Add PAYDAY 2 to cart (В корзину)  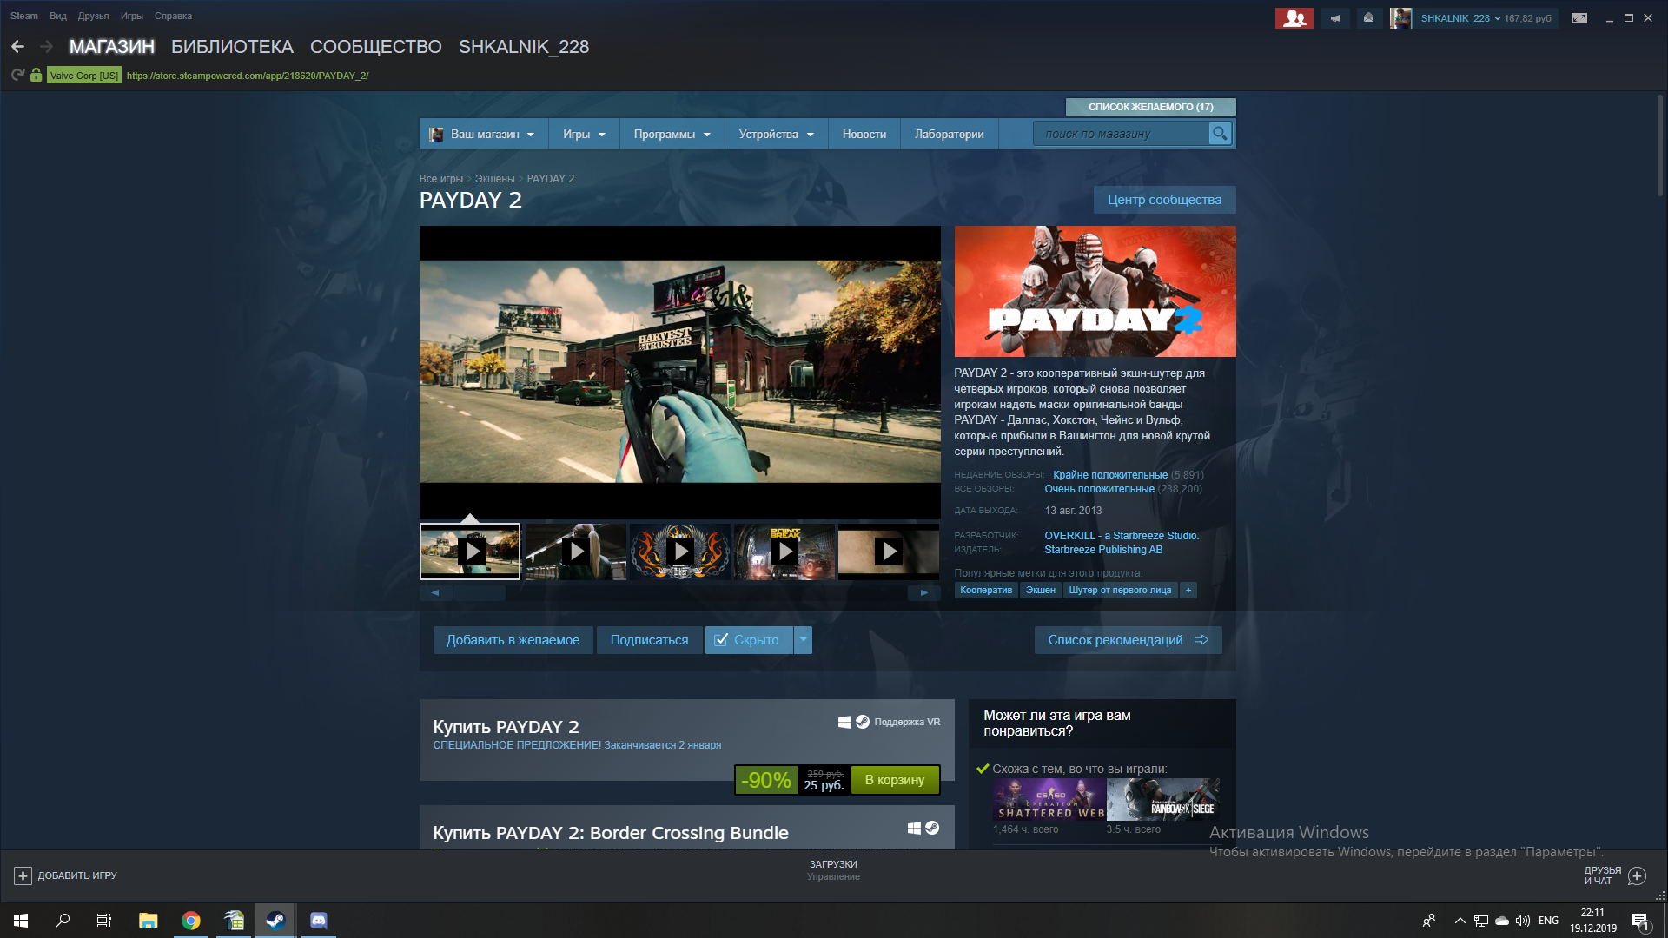[x=895, y=780]
